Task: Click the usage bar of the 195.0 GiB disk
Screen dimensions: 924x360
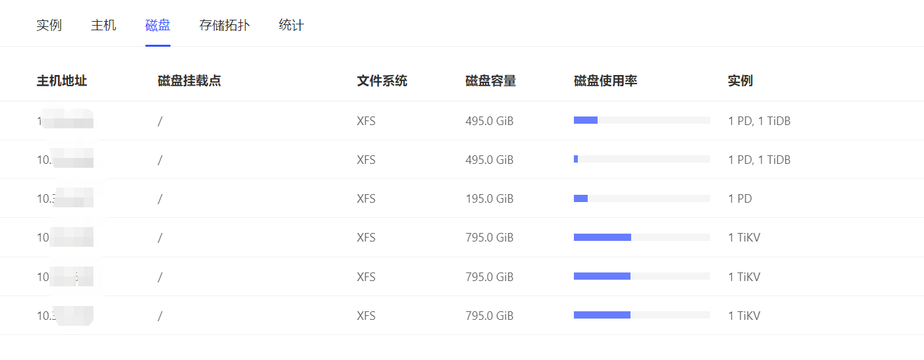Action: tap(642, 199)
